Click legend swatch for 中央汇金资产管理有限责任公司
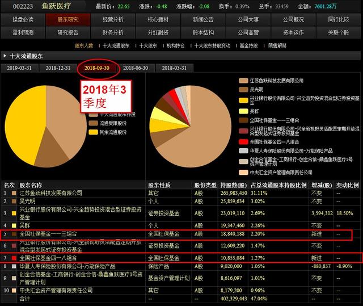The height and width of the screenshot is (306, 363). tap(243, 173)
